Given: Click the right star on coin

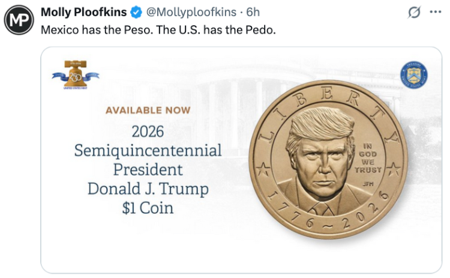Looking at the screenshot, I should click(394, 169).
